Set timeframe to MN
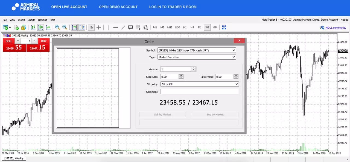Screen dimensions: 350x162 coord(215,27)
